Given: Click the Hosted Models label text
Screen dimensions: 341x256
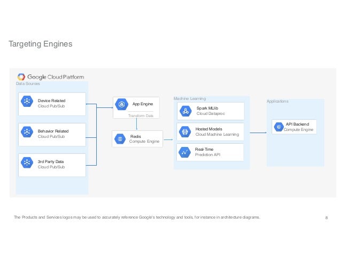Looking at the screenshot, I should [x=210, y=129].
